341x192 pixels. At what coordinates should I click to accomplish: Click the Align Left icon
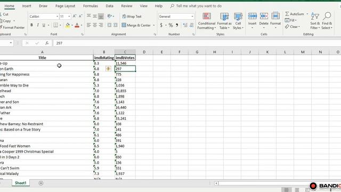pos(89,25)
